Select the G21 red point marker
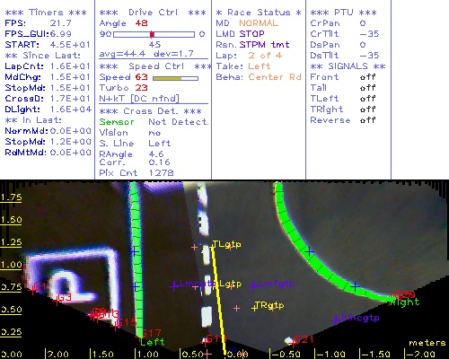 [x=295, y=341]
